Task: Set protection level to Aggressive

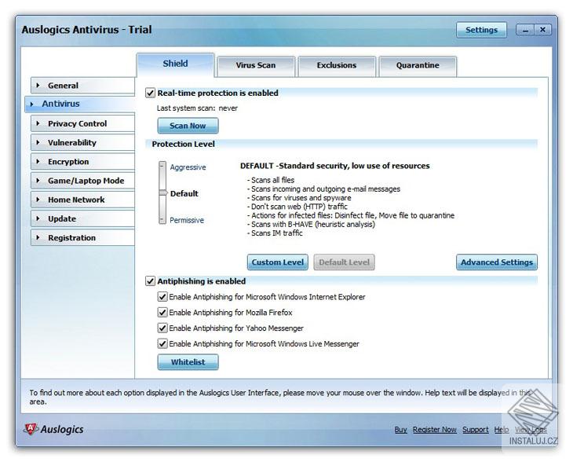Action: point(188,167)
